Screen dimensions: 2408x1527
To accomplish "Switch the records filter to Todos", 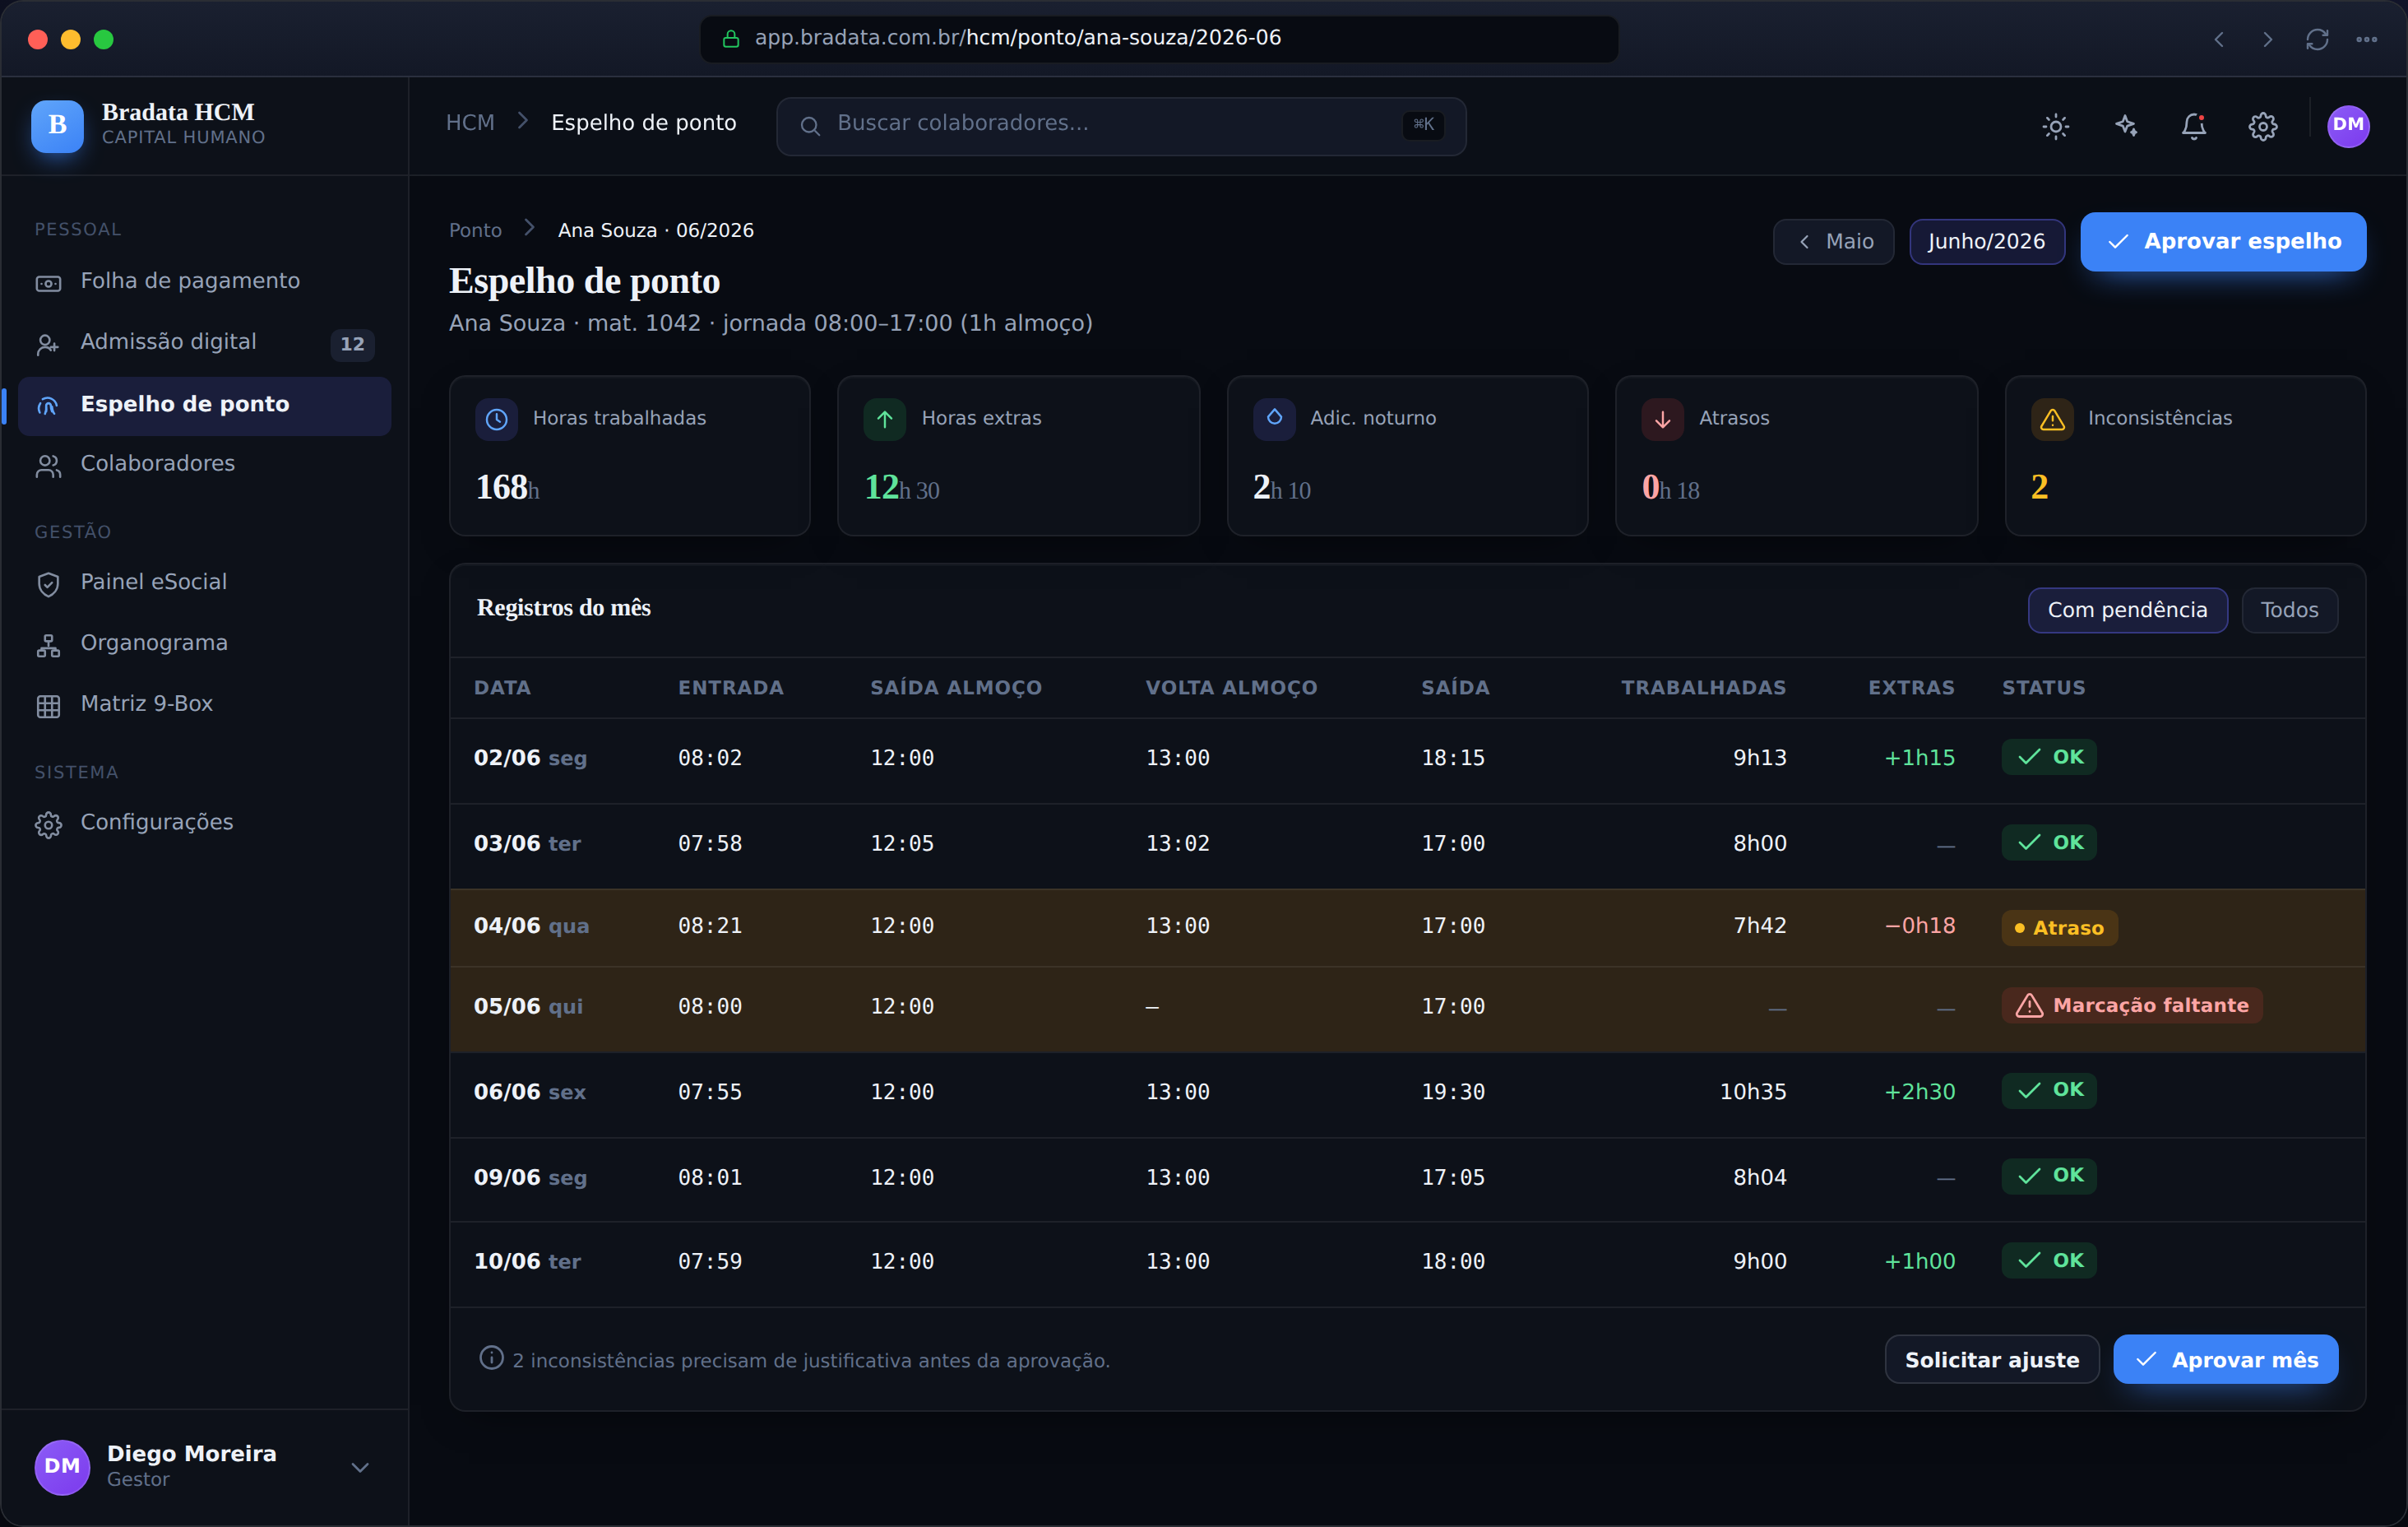I will tap(2289, 610).
